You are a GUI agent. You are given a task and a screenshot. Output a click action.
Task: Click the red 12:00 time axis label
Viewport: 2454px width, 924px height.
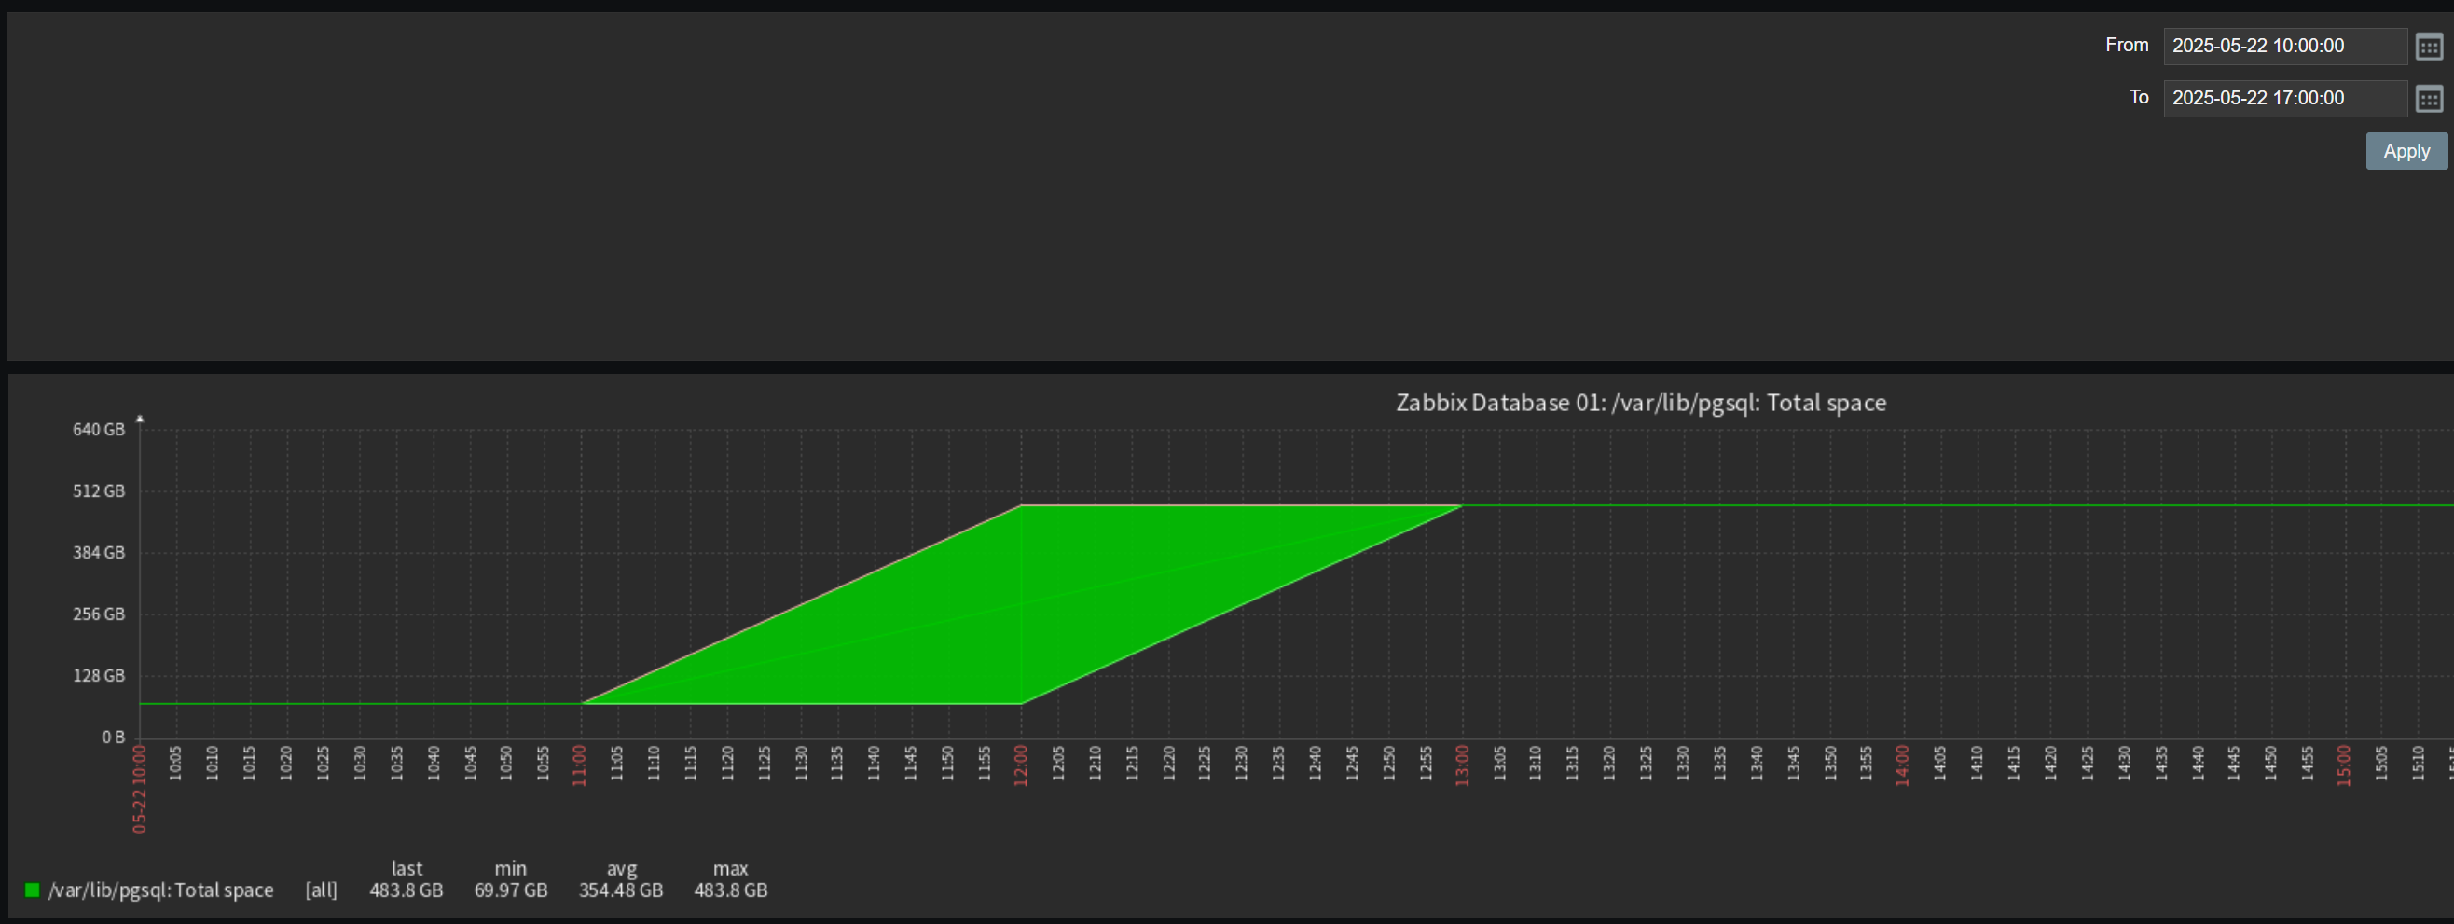coord(1020,765)
